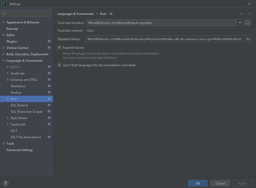
Task: Click the icon next to the Rust breadcrumb
Action: [111, 14]
